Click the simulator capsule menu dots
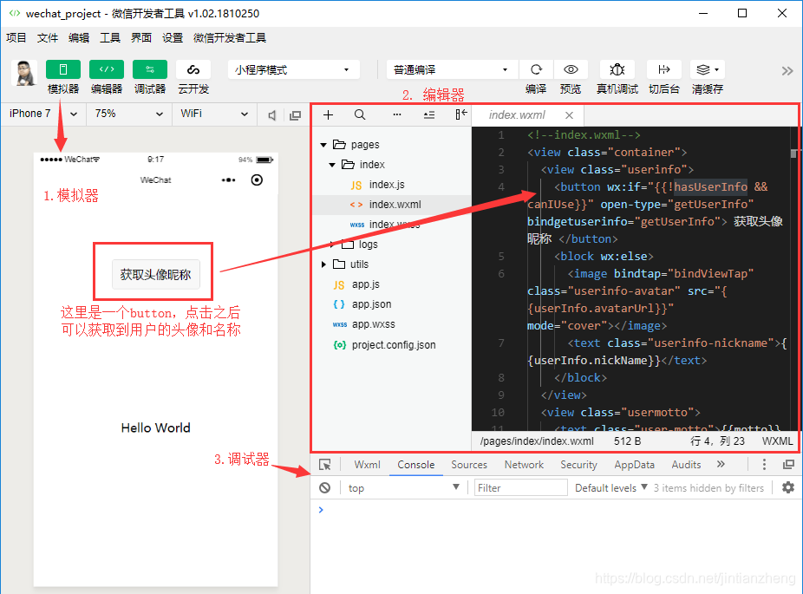The height and width of the screenshot is (594, 803). point(228,180)
